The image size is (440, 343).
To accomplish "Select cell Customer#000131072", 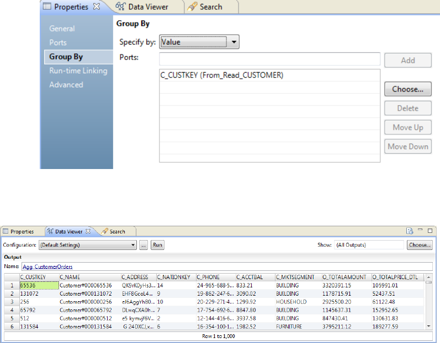I will (x=90, y=294).
